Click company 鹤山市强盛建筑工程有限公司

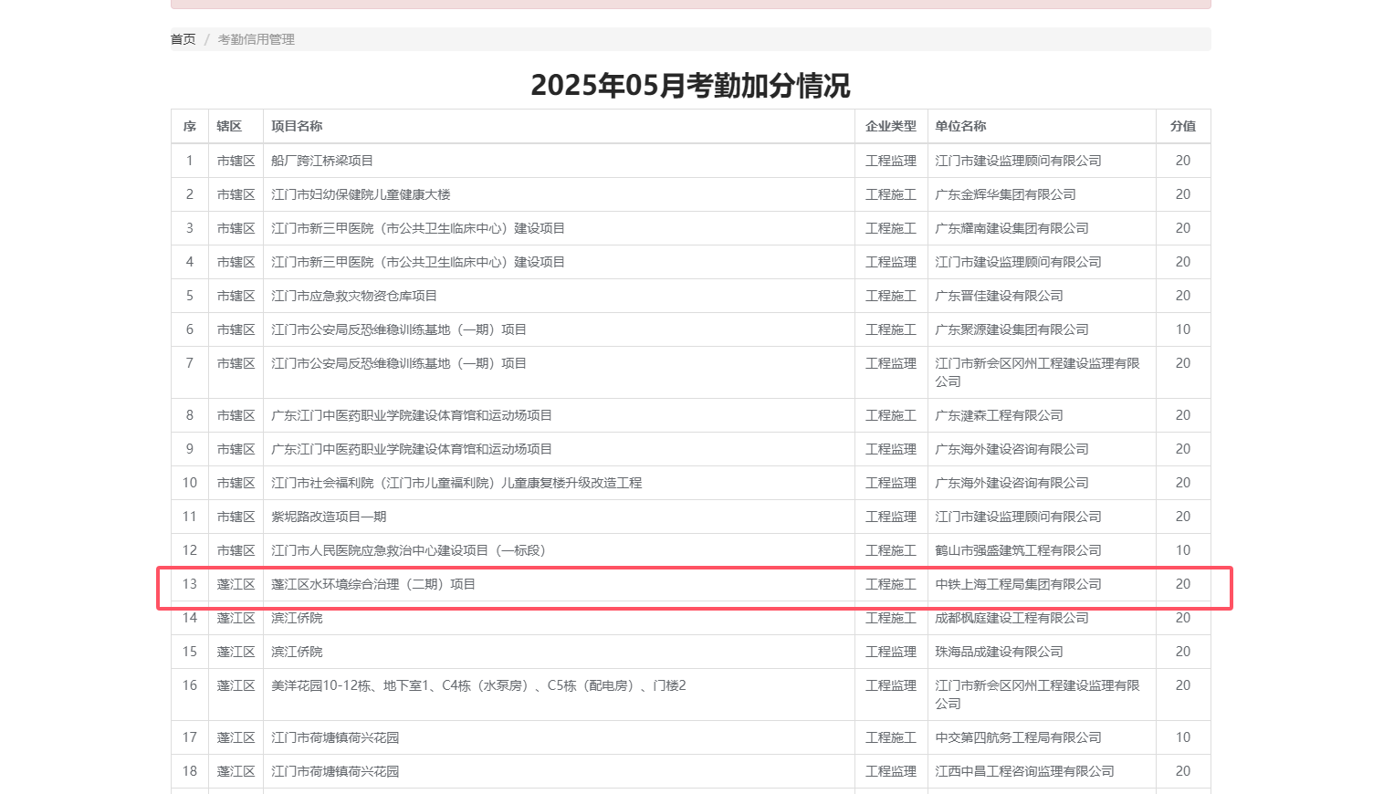point(1018,550)
